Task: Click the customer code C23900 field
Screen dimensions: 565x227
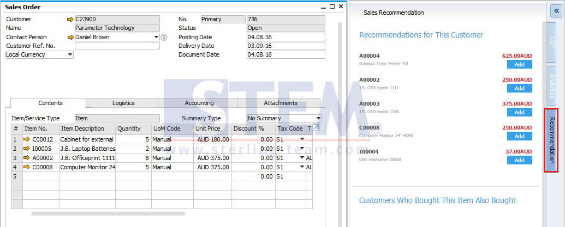Action: [117, 20]
